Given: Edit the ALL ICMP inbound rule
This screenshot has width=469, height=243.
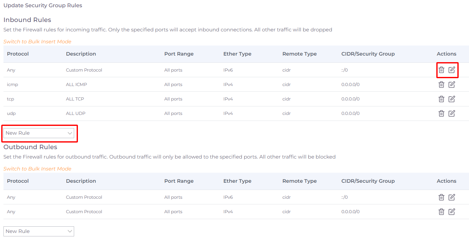Looking at the screenshot, I should (x=452, y=84).
